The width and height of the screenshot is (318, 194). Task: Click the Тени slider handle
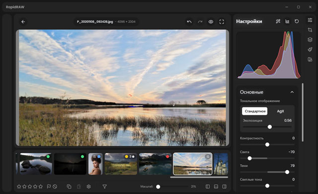tap(287, 172)
